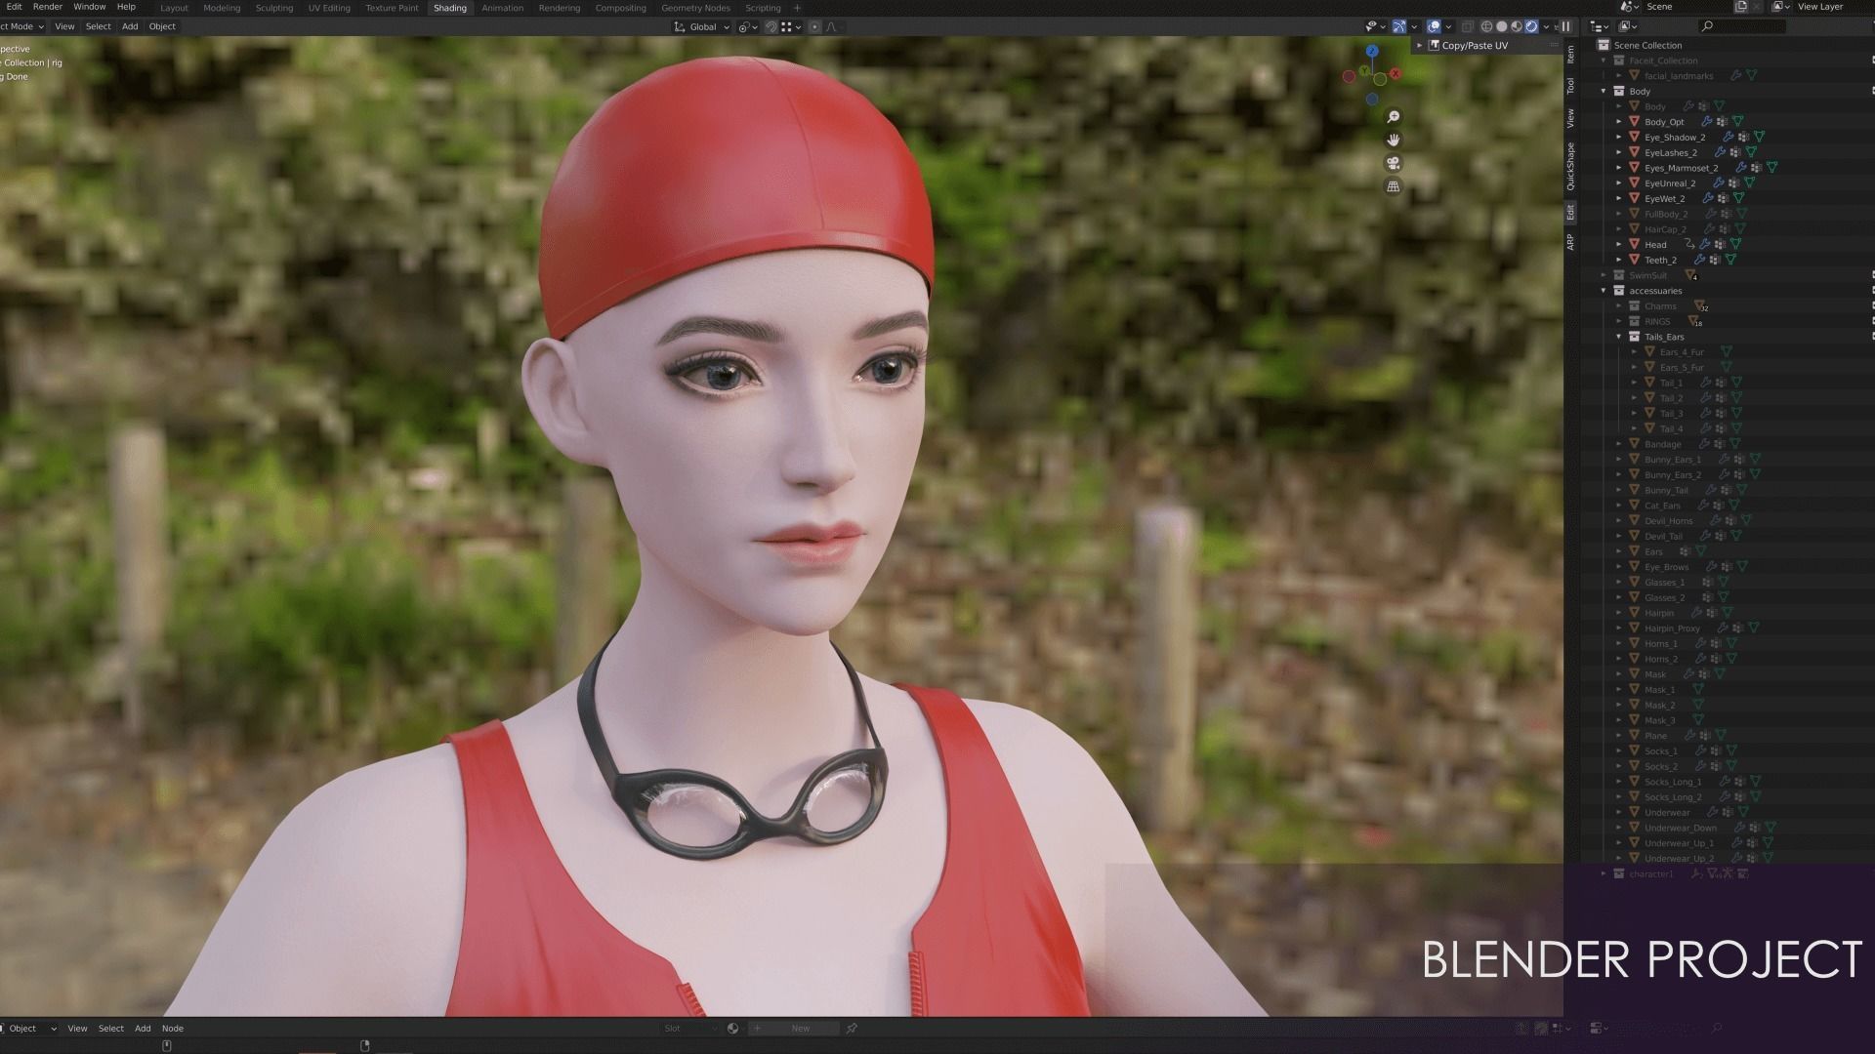Collapse the Tails_Ears collection

coord(1619,337)
